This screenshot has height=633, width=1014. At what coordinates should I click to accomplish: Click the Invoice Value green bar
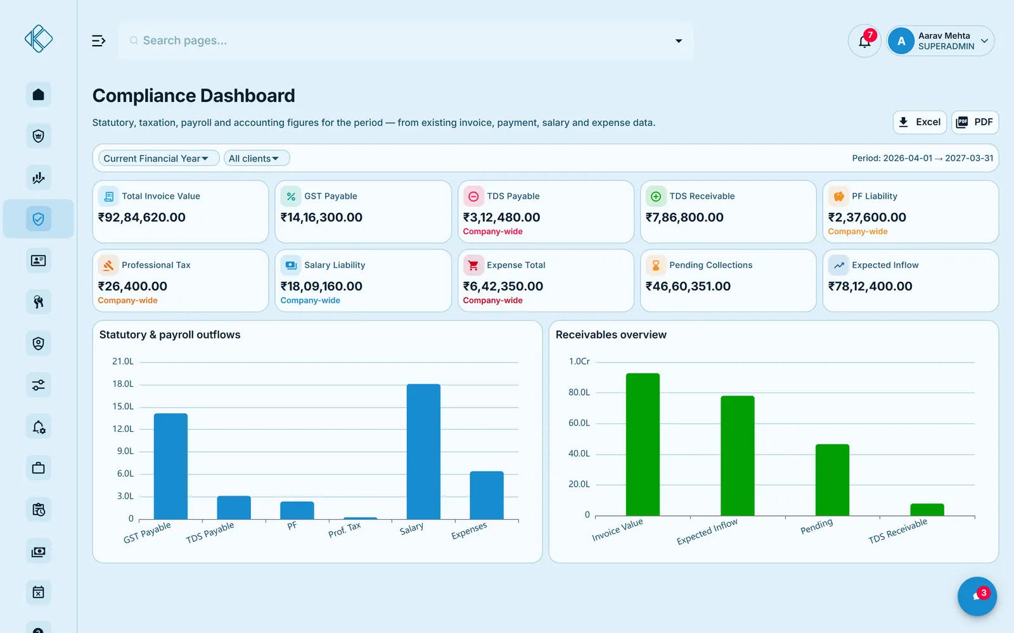(x=643, y=444)
